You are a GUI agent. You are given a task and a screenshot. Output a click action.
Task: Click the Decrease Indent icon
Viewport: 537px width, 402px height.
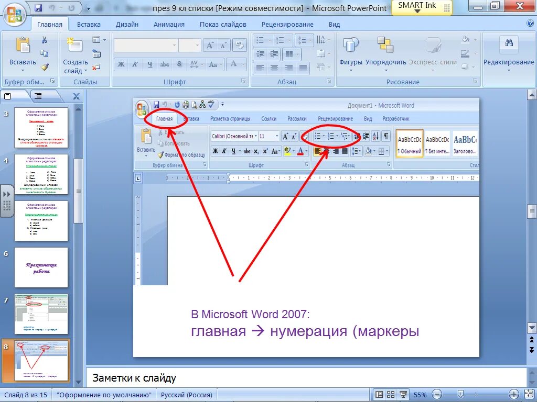click(260, 54)
